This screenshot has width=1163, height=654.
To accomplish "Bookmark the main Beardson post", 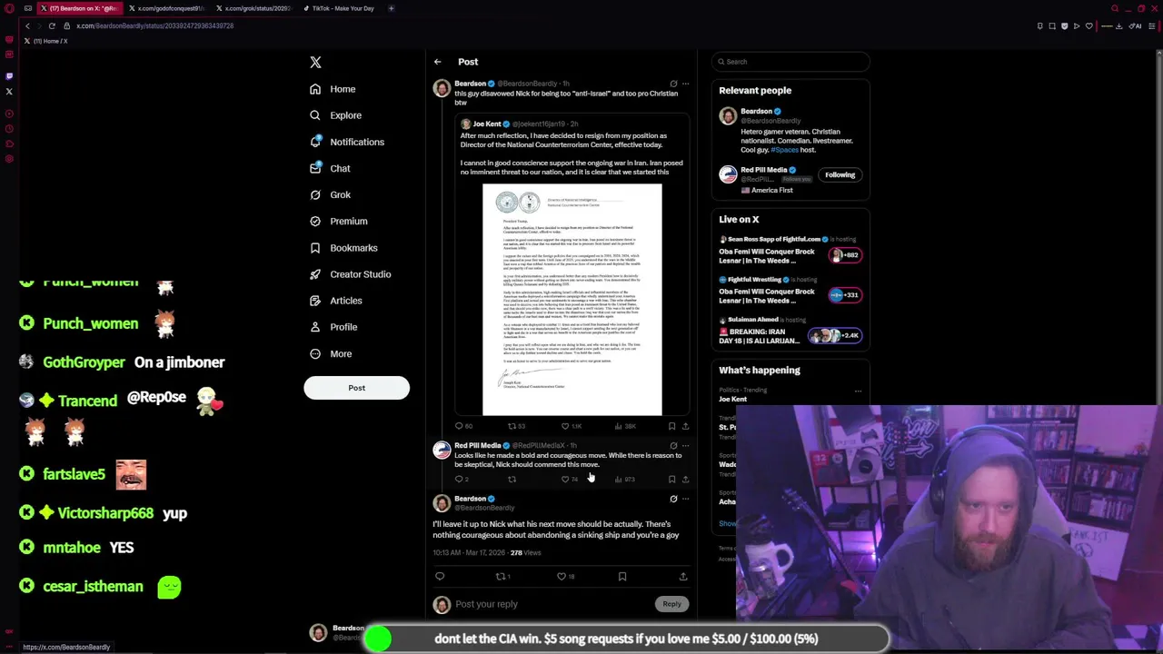I will coord(622,576).
